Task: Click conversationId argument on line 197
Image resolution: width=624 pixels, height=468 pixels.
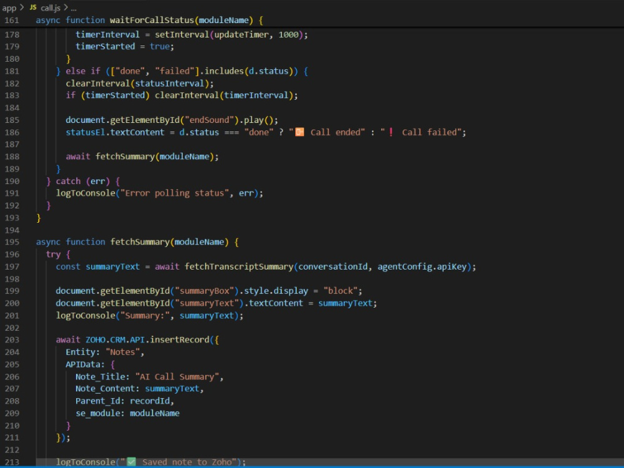Action: click(333, 266)
